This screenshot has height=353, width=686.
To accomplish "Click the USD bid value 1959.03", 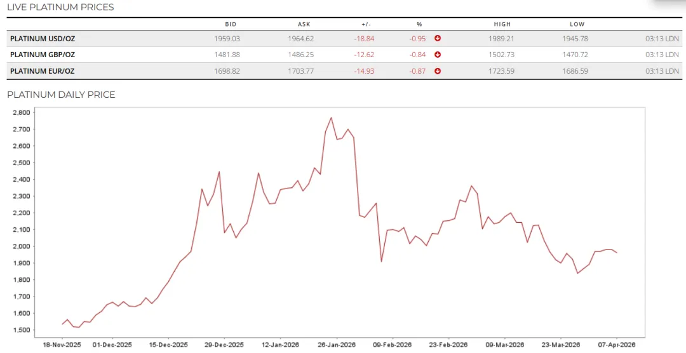I will (227, 39).
